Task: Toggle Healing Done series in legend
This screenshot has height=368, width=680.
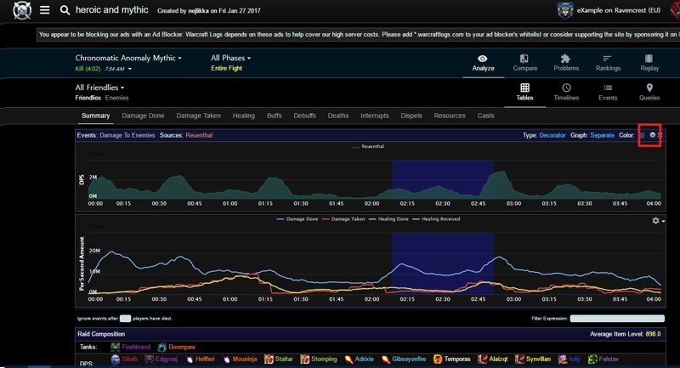Action: [388, 219]
